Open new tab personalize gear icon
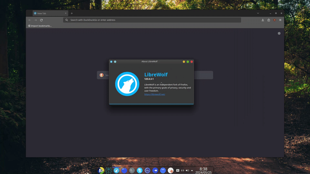This screenshot has height=174, width=310. click(x=279, y=33)
